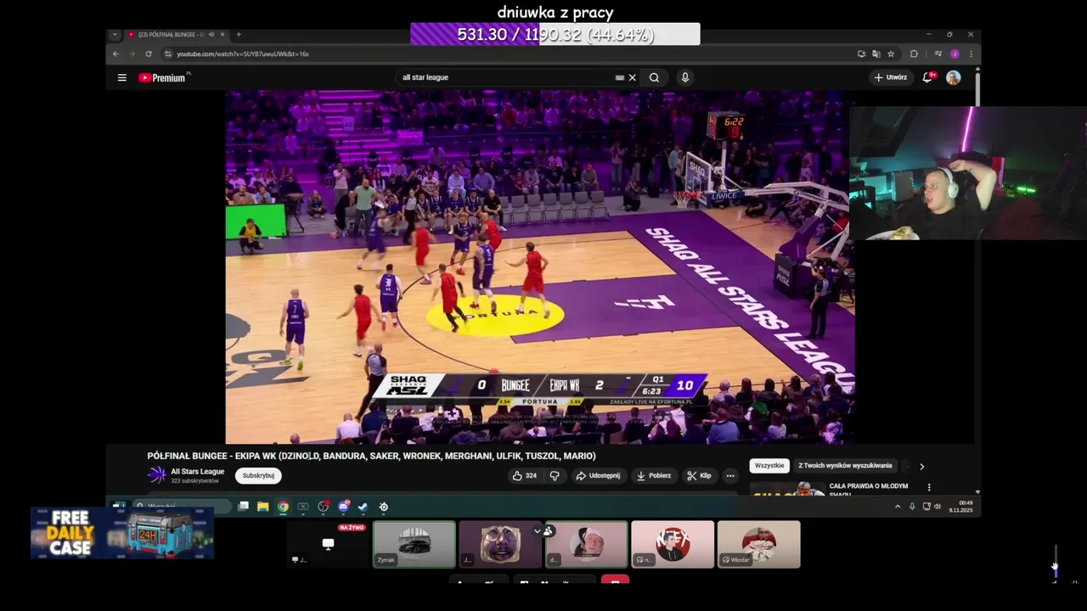1087x611 pixels.
Task: Open the YouTube hamburger guide menu
Action: click(x=121, y=77)
